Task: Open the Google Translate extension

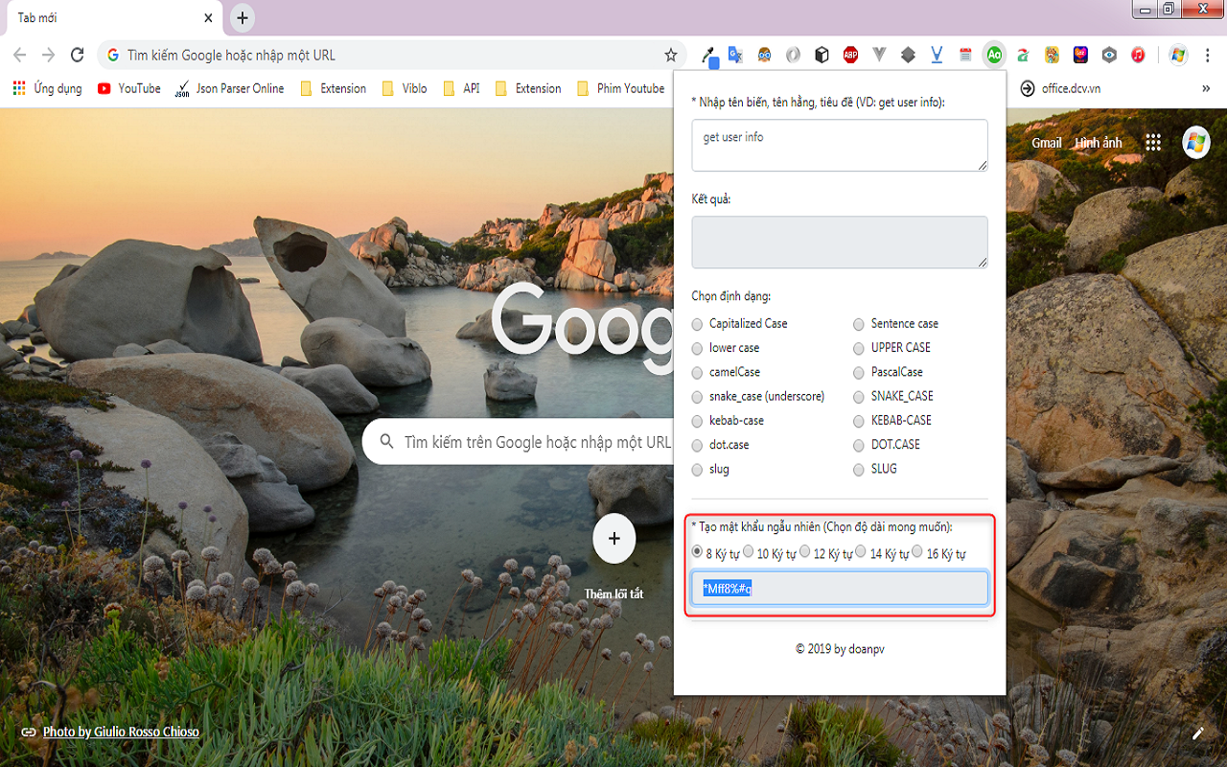Action: (735, 56)
